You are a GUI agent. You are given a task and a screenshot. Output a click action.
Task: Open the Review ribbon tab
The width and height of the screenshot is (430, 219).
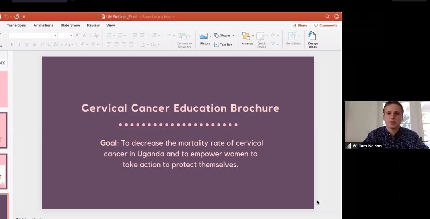(x=93, y=25)
